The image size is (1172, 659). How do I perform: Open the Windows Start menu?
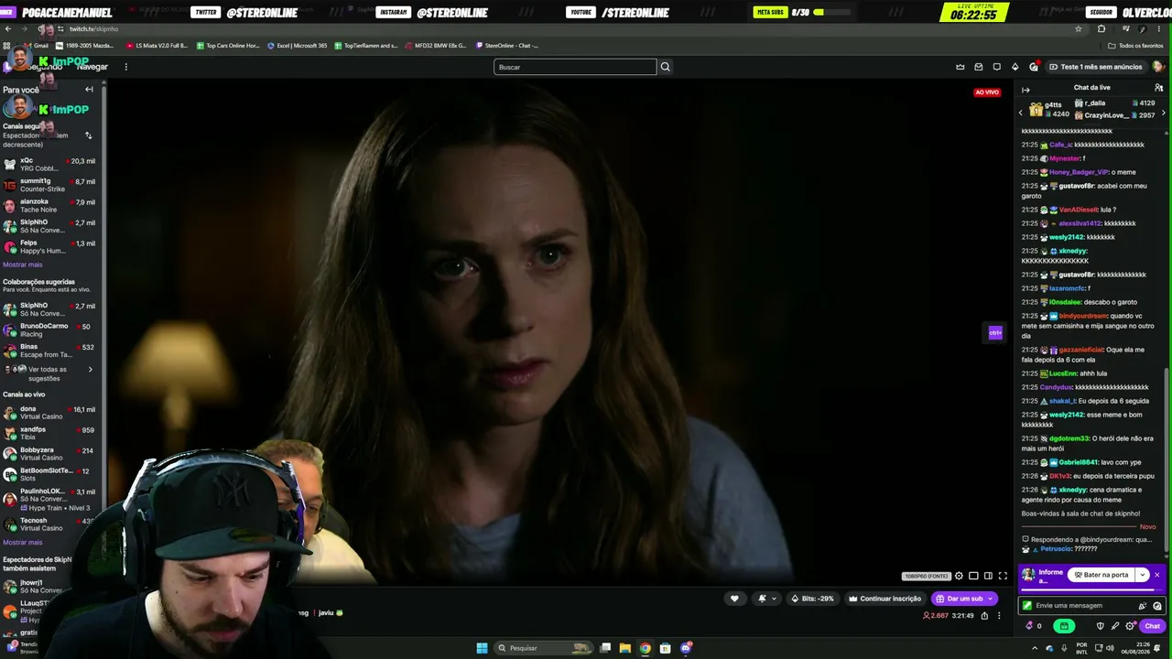click(x=482, y=648)
